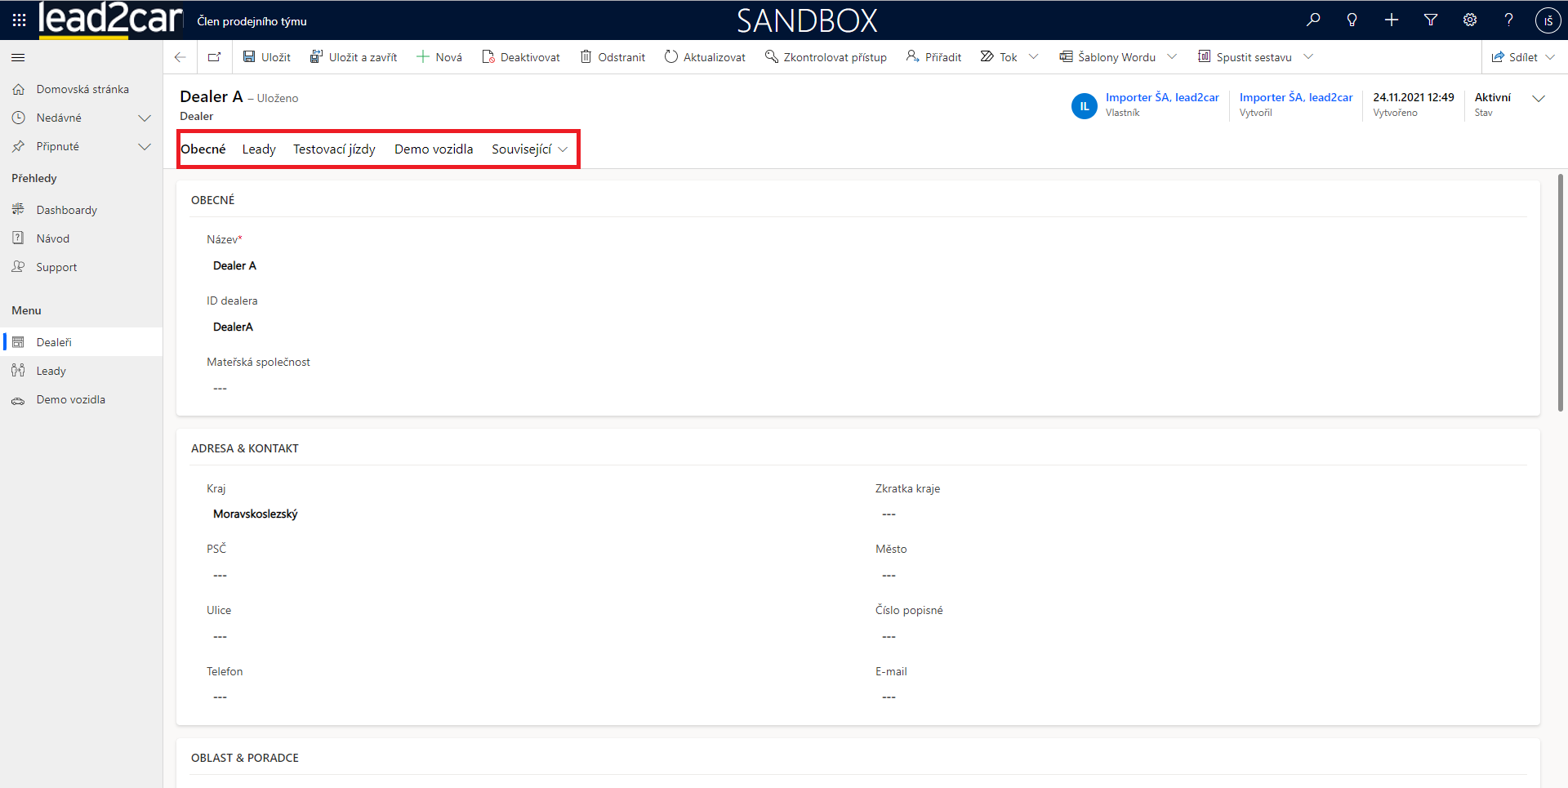Open the lightbulb assistant icon

1352,20
